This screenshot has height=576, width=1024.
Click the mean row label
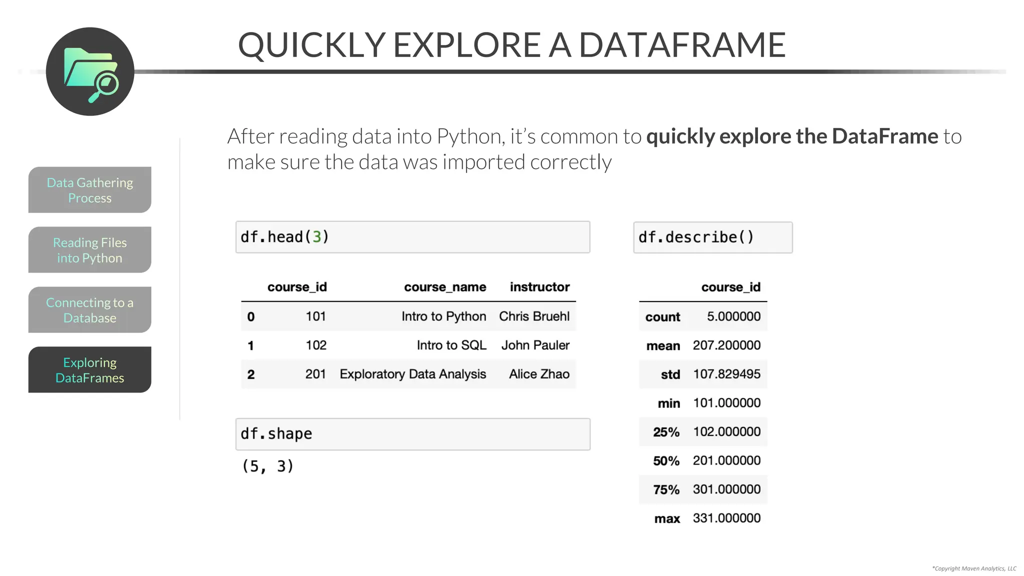click(x=663, y=346)
